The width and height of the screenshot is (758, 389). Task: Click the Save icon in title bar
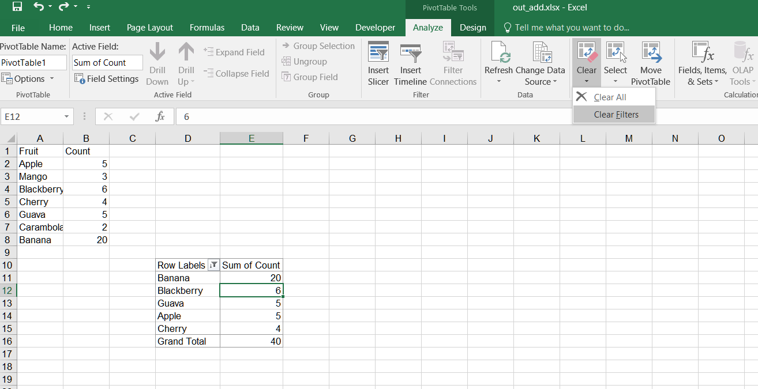tap(17, 7)
